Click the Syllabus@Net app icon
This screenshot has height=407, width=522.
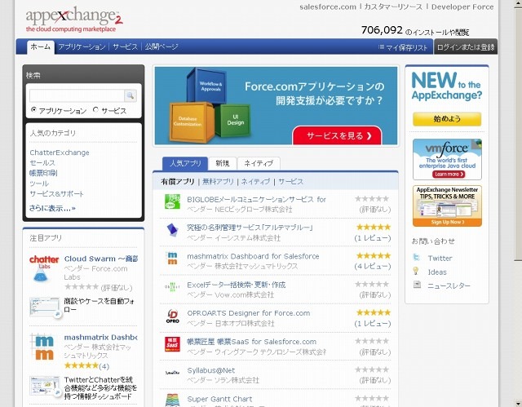point(172,373)
